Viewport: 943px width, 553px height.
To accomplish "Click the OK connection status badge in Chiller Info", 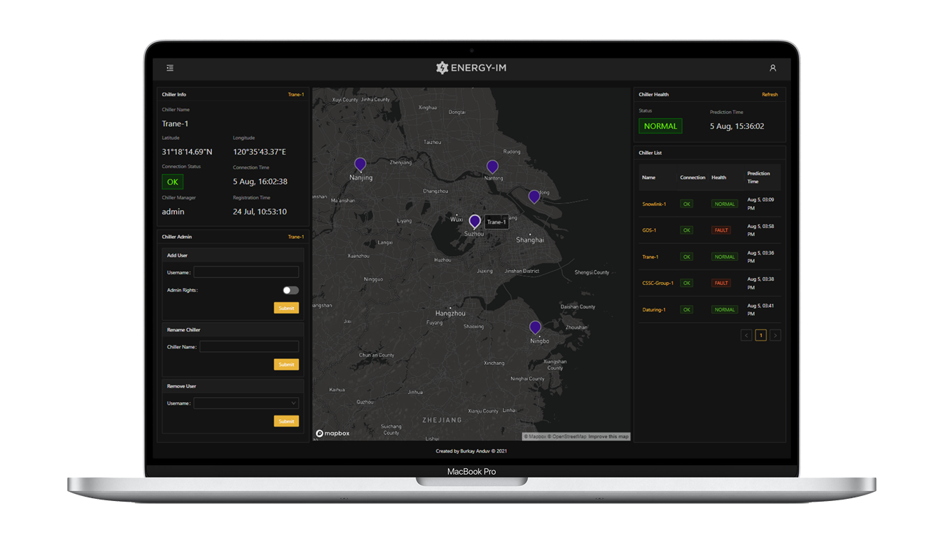I will click(173, 182).
